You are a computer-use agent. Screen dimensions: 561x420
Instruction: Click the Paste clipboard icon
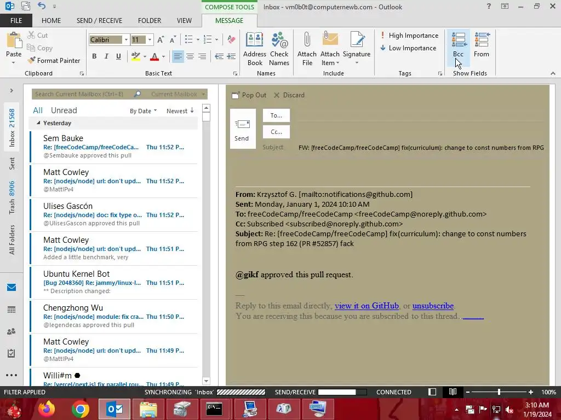[14, 40]
